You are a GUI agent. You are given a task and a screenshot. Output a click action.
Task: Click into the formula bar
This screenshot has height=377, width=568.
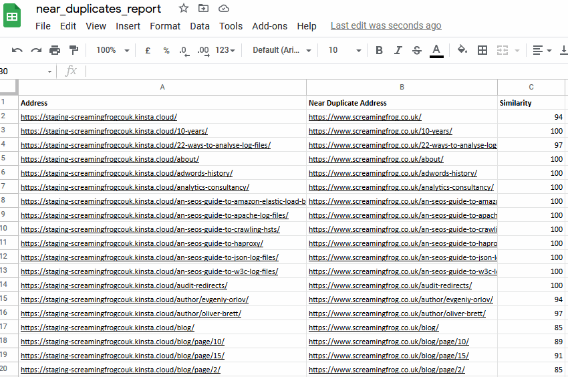click(x=326, y=71)
